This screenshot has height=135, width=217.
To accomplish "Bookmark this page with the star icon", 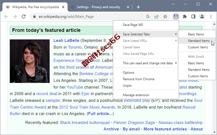I will pos(165,17).
